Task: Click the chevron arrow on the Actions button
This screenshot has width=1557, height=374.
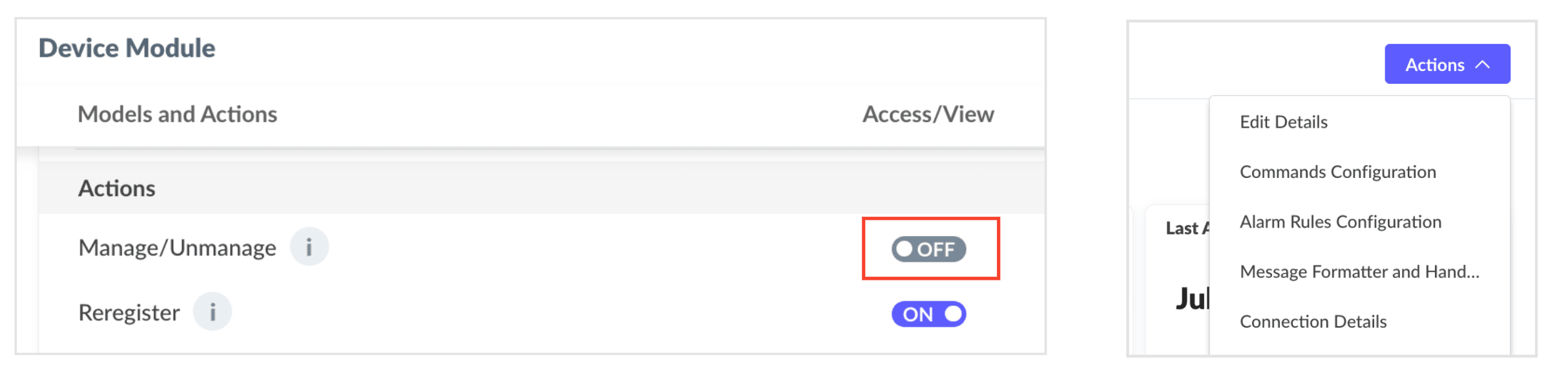Action: pyautogui.click(x=1483, y=64)
